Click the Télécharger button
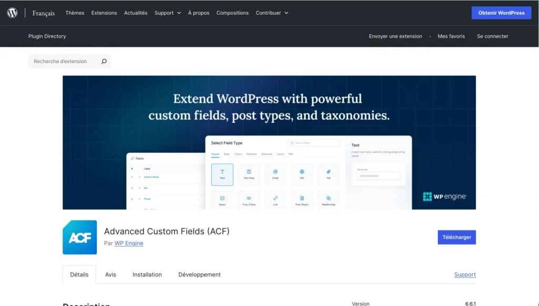This screenshot has width=539, height=306. click(456, 237)
